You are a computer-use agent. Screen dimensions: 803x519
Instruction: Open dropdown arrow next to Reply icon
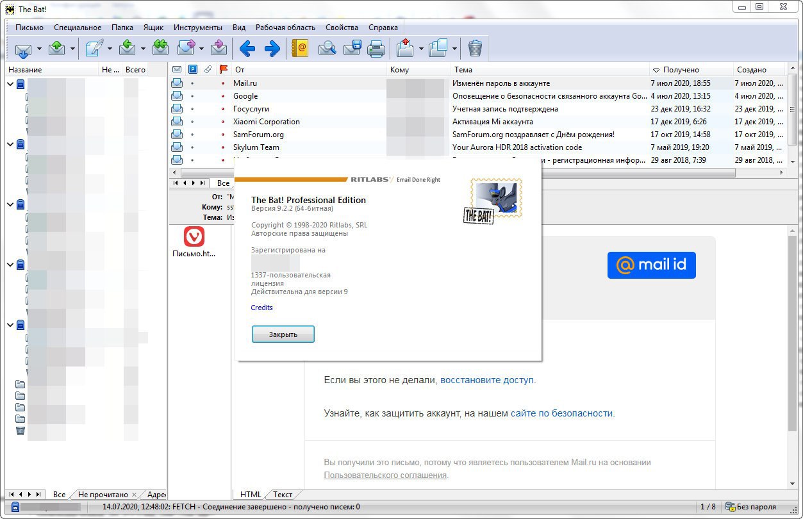[143, 49]
